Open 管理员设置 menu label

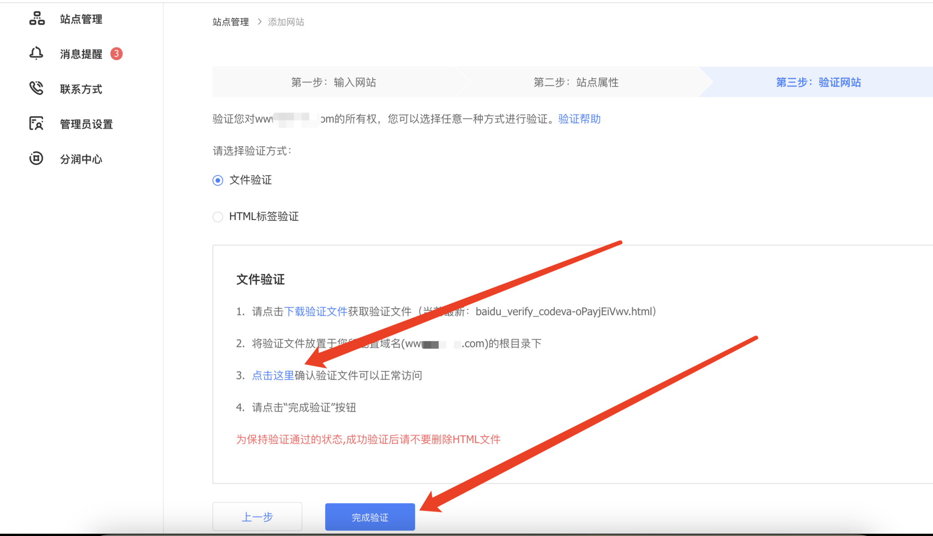point(86,124)
